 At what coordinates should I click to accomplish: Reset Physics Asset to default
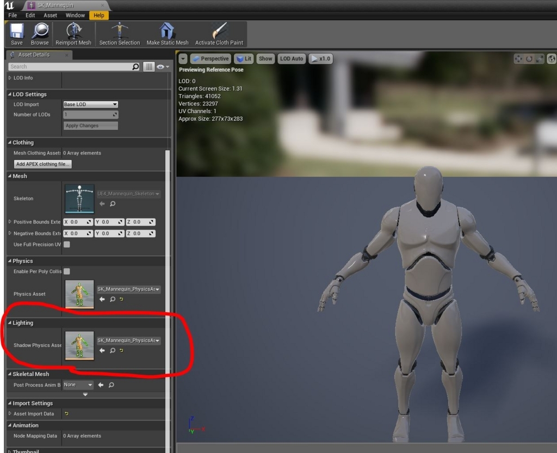pos(121,299)
